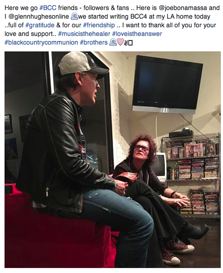Click the red sneakers in the photo
The image size is (223, 273).
(x=176, y=250)
